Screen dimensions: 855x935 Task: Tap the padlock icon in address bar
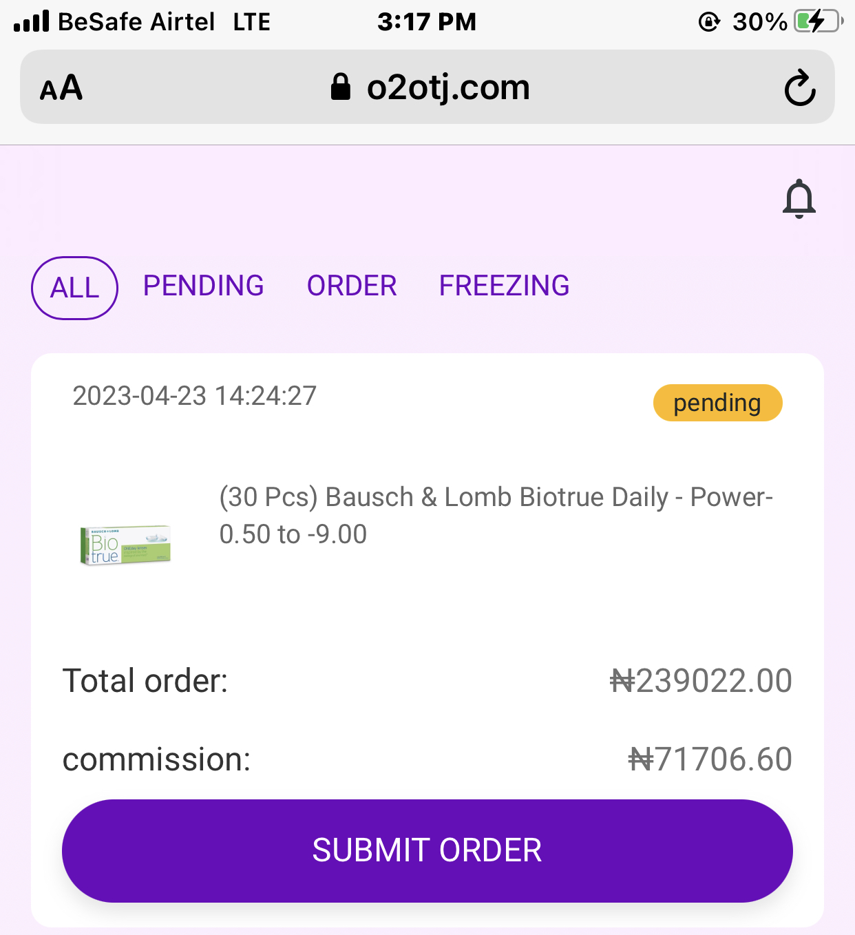[340, 87]
